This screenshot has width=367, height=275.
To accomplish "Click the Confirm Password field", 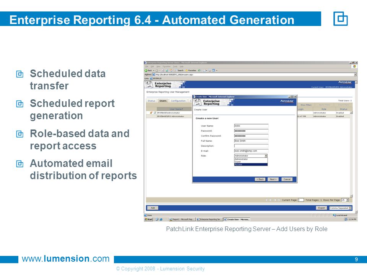I will 251,136.
